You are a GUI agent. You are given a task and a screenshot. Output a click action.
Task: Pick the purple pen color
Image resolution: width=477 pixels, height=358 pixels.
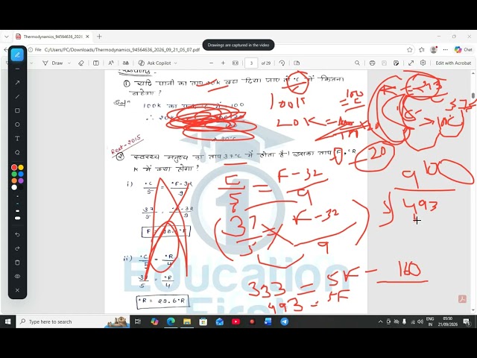(21, 180)
